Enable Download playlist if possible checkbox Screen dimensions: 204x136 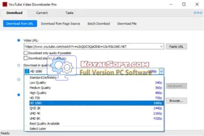coord(25,58)
